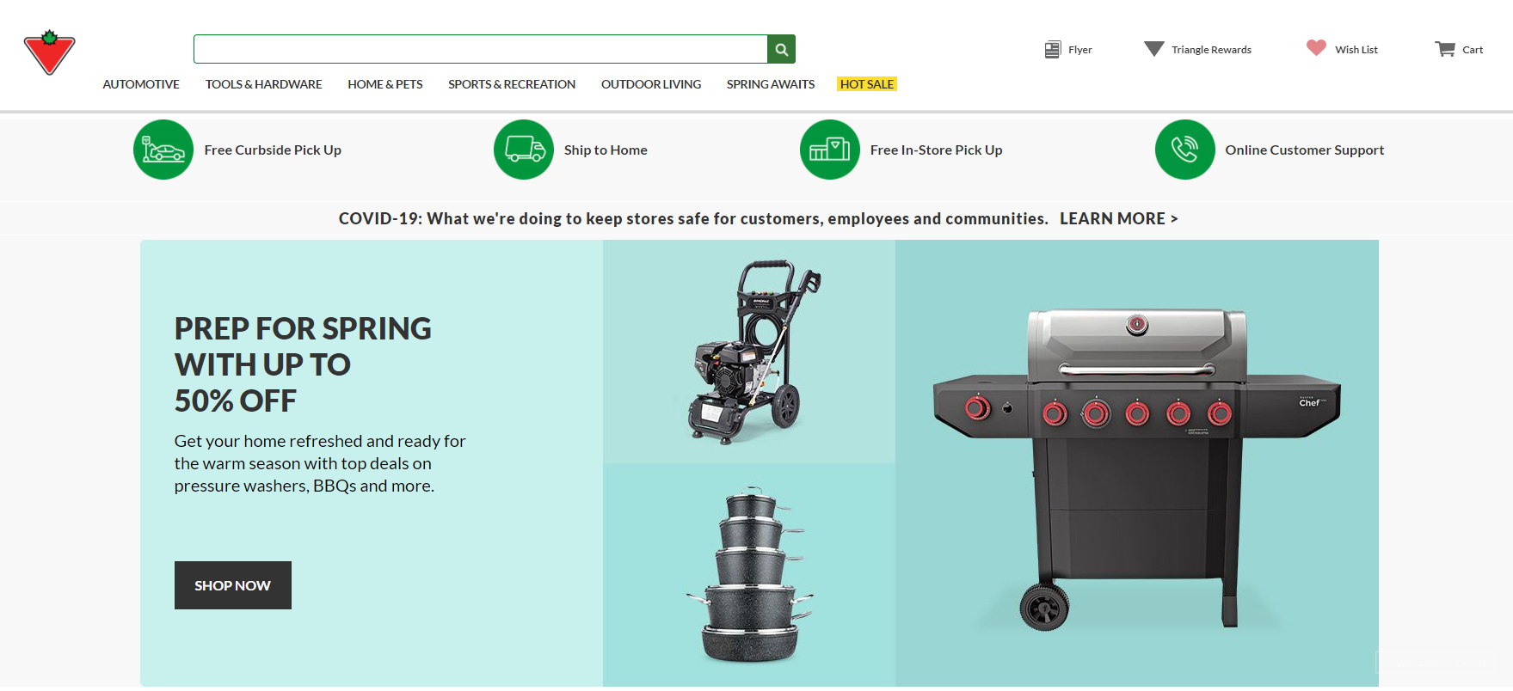Select the Free Curbside Pick Up icon
Screen dimensions: 1513x691
coord(163,150)
